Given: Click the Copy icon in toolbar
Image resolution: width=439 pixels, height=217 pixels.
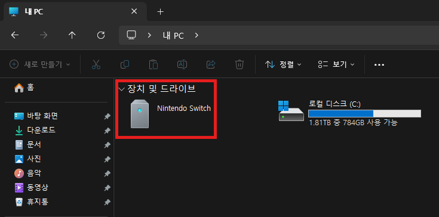Looking at the screenshot, I should [125, 64].
